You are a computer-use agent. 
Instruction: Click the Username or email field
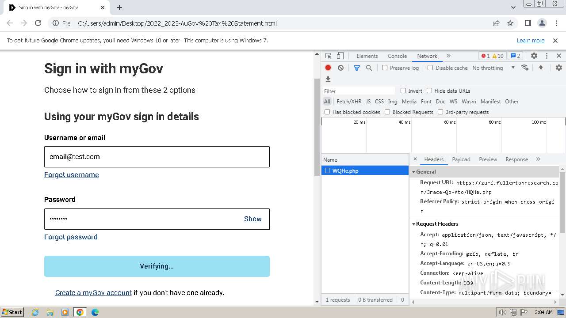click(157, 157)
